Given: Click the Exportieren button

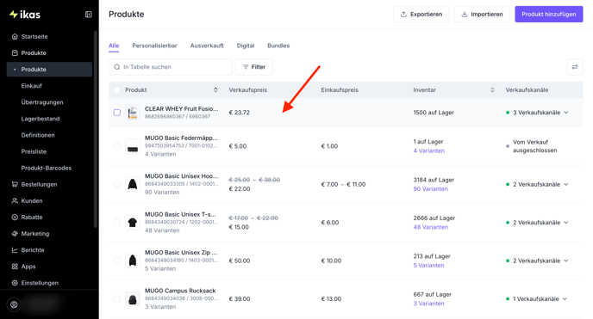Looking at the screenshot, I should click(x=421, y=15).
